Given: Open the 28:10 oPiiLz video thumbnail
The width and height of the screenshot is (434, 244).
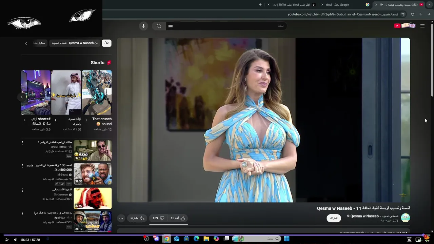Looking at the screenshot, I should point(93,222).
